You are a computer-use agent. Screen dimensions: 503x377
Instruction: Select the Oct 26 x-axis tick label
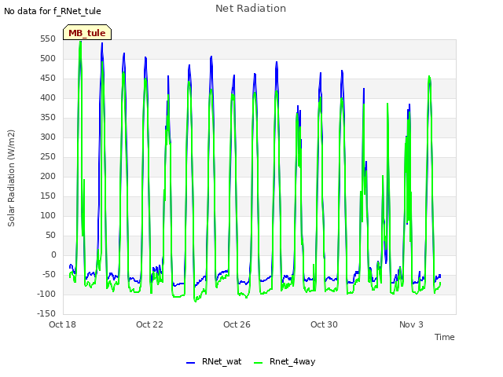[x=237, y=324]
